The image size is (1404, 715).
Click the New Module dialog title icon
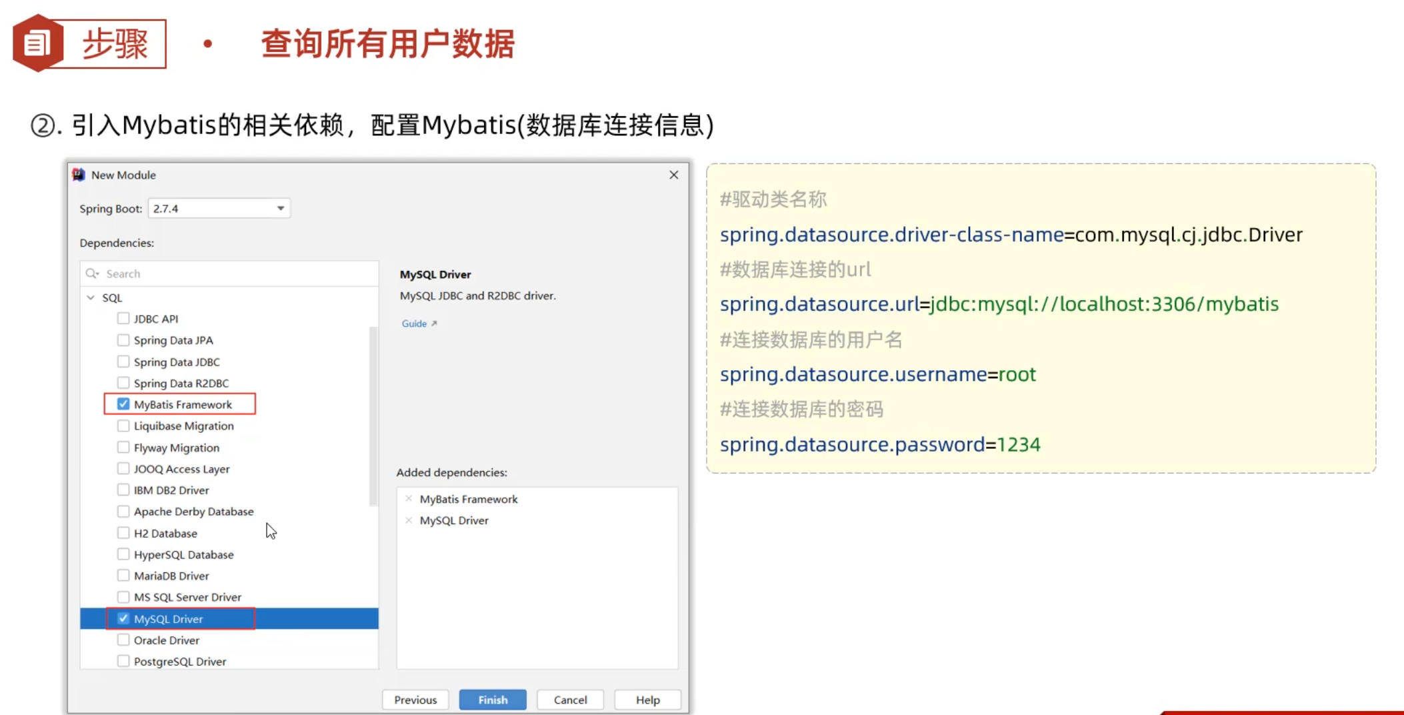click(79, 174)
